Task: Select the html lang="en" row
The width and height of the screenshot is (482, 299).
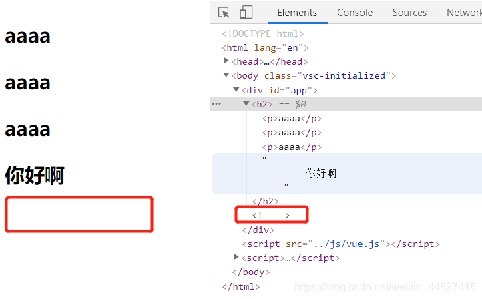Action: [265, 47]
